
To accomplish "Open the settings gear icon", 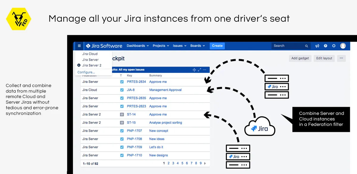I will 334,46.
